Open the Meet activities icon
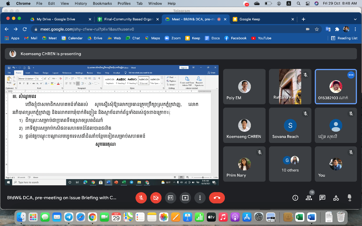The image size is (362, 226). [x=336, y=198]
